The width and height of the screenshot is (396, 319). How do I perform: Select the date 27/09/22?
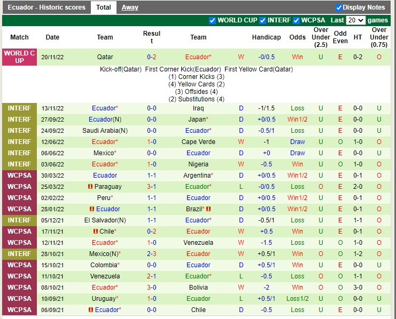coord(52,119)
